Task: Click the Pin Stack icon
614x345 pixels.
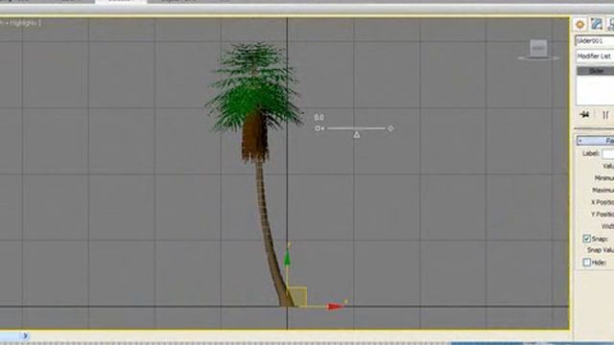Action: pyautogui.click(x=584, y=115)
